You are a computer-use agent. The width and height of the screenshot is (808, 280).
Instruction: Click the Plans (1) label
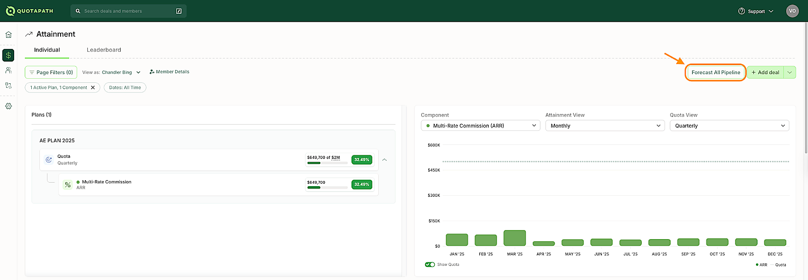click(41, 115)
